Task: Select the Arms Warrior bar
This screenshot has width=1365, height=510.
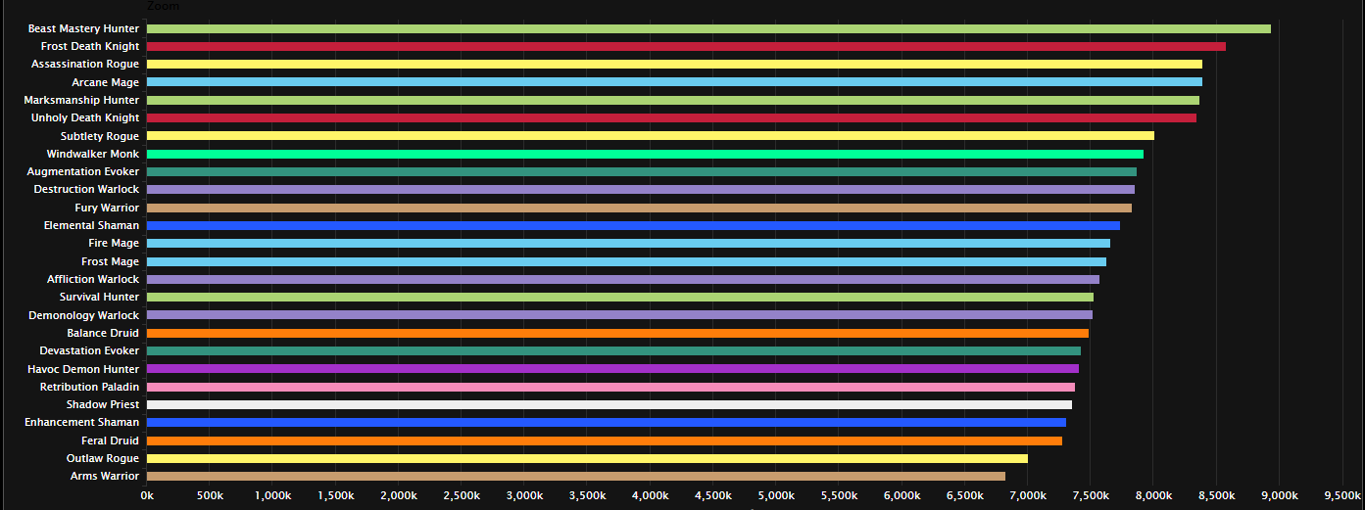Action: pos(576,476)
